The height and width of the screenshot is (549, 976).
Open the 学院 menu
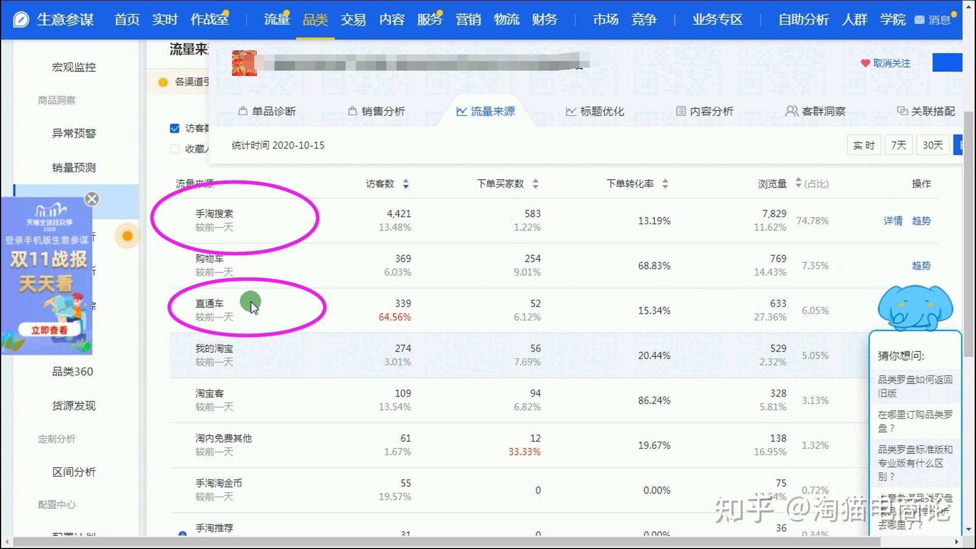tap(893, 20)
